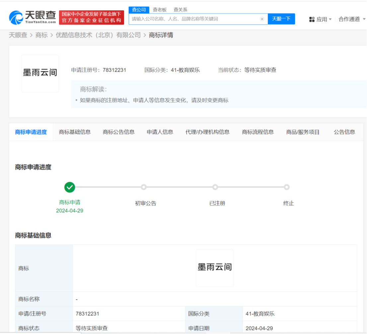Click the 已注册 progress circle
Image resolution: width=367 pixels, height=334 pixels.
click(x=215, y=187)
